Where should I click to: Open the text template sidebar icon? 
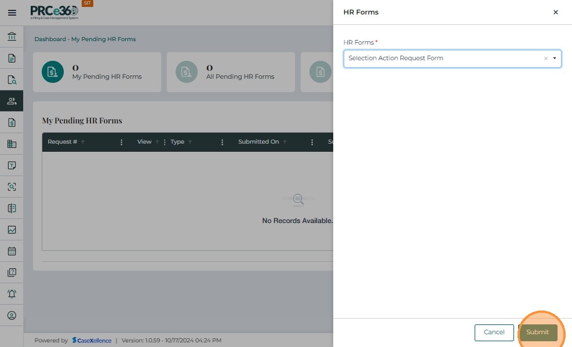tap(12, 166)
